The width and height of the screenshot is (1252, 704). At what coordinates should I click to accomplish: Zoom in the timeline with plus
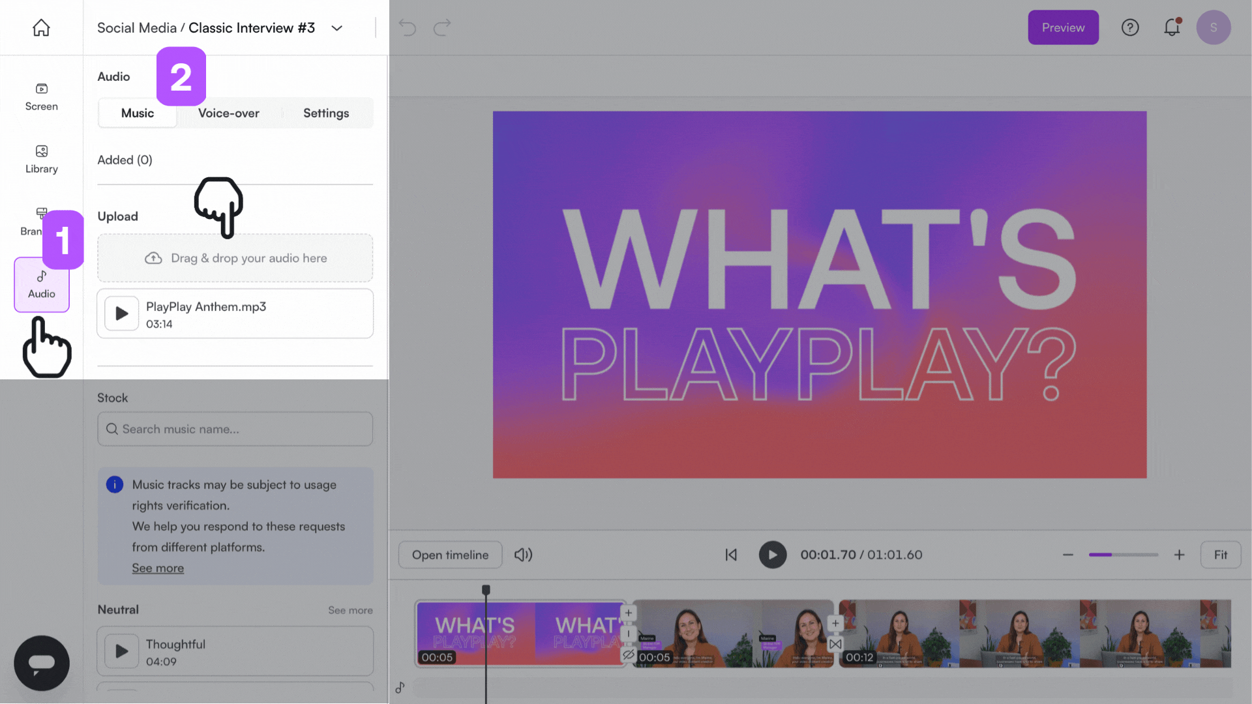1180,555
